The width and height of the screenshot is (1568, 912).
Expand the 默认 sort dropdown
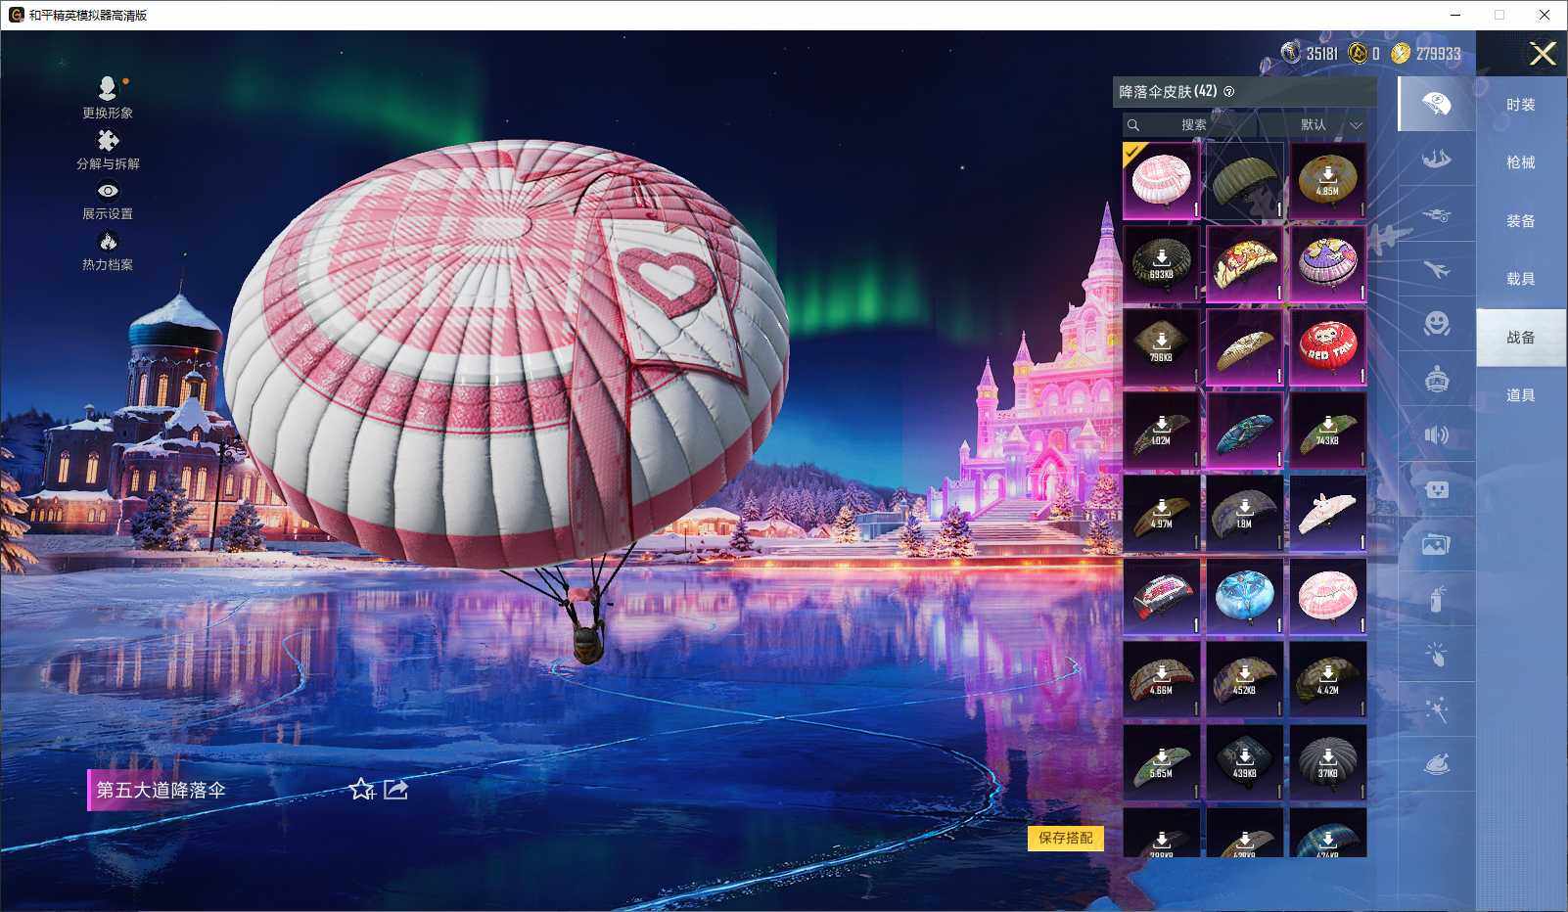[x=1326, y=125]
